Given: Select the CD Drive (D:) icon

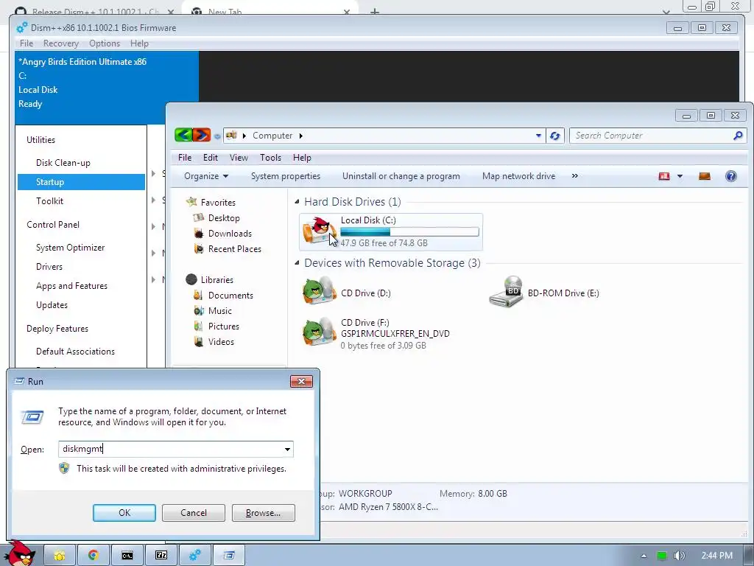Looking at the screenshot, I should [x=319, y=290].
